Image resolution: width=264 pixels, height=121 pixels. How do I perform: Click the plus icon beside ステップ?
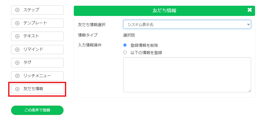(x=17, y=10)
